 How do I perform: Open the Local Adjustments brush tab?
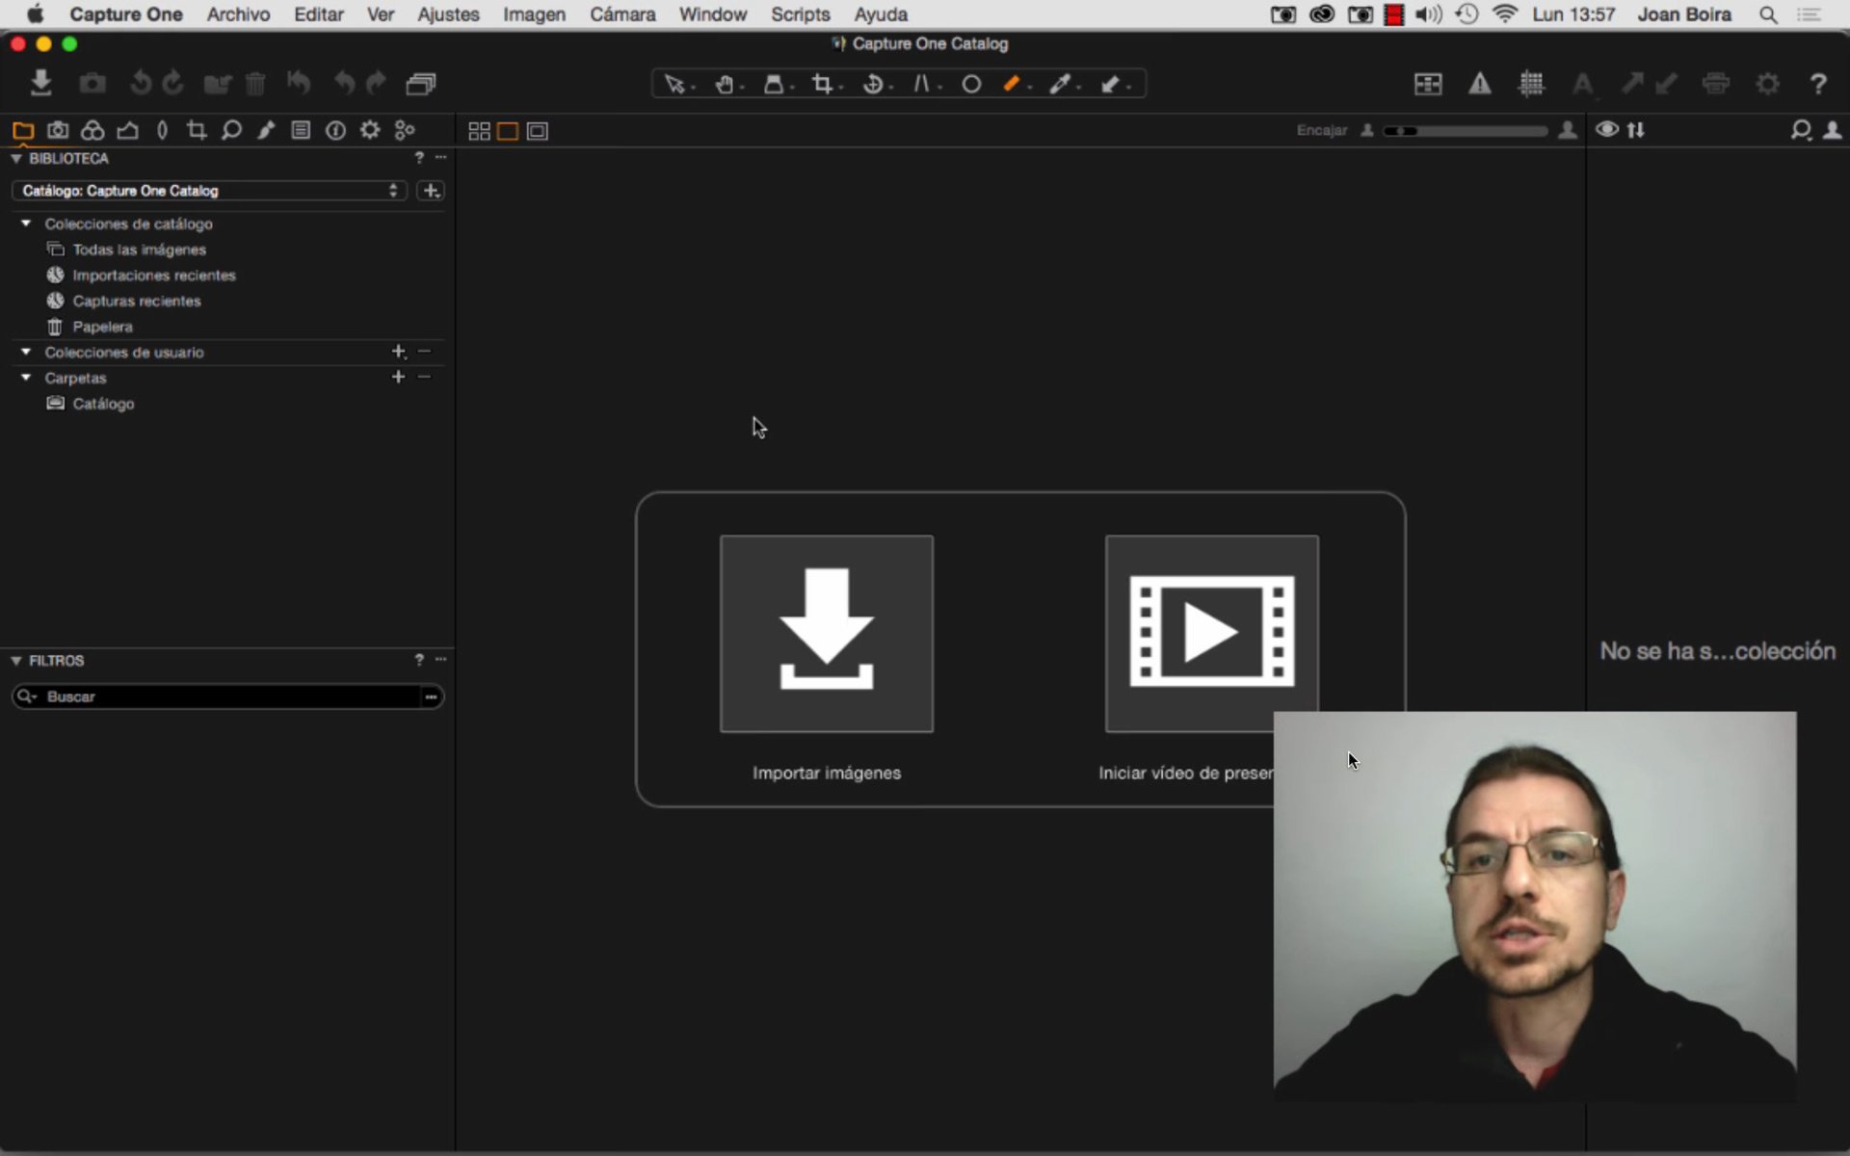tap(266, 130)
